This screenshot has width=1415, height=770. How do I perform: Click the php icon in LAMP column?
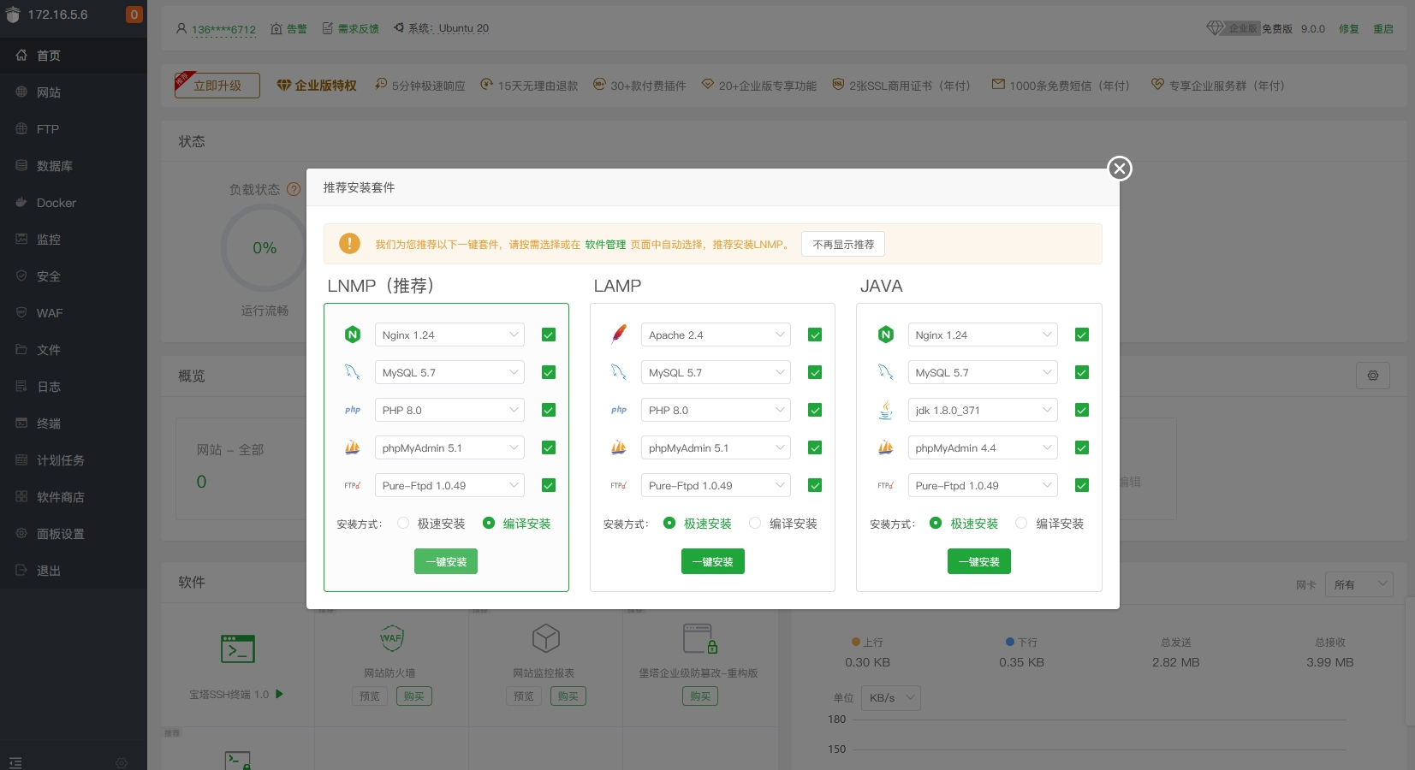619,410
